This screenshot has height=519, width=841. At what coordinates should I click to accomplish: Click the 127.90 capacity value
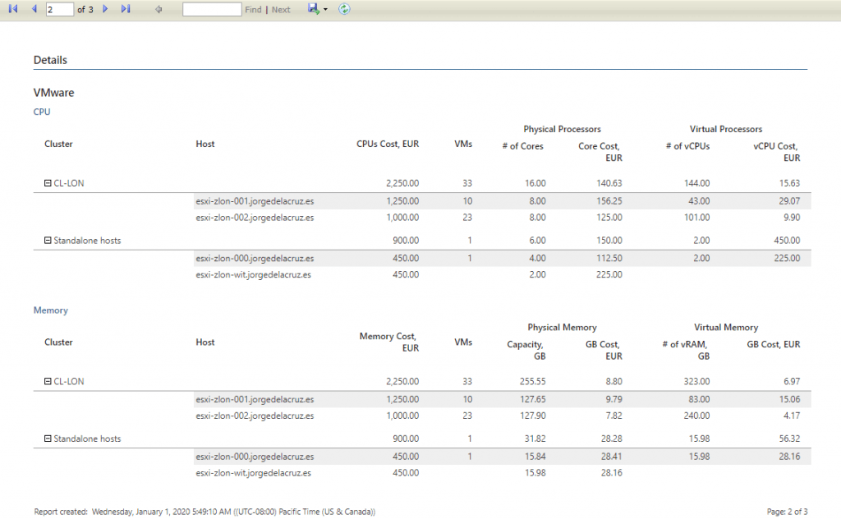click(532, 416)
